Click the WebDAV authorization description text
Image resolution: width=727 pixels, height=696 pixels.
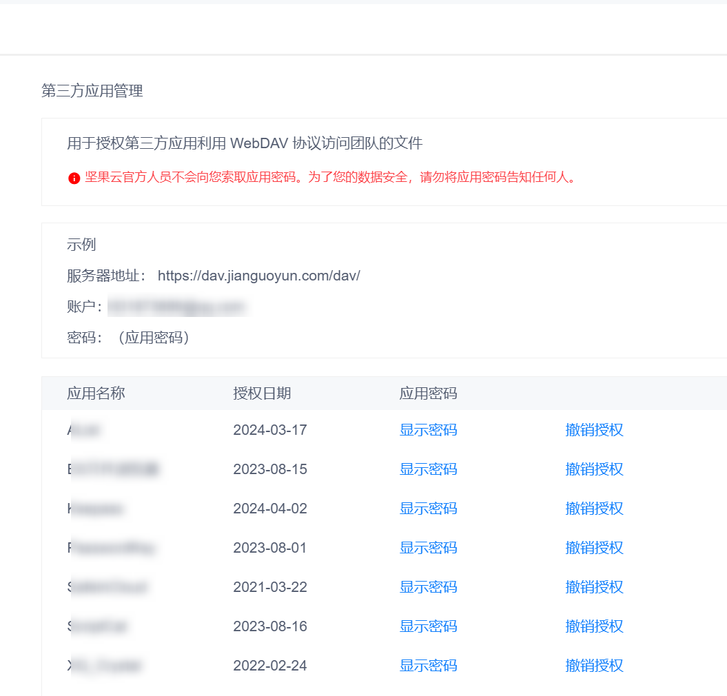pyautogui.click(x=245, y=143)
